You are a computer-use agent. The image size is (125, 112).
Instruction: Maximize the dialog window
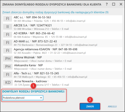(114, 4)
